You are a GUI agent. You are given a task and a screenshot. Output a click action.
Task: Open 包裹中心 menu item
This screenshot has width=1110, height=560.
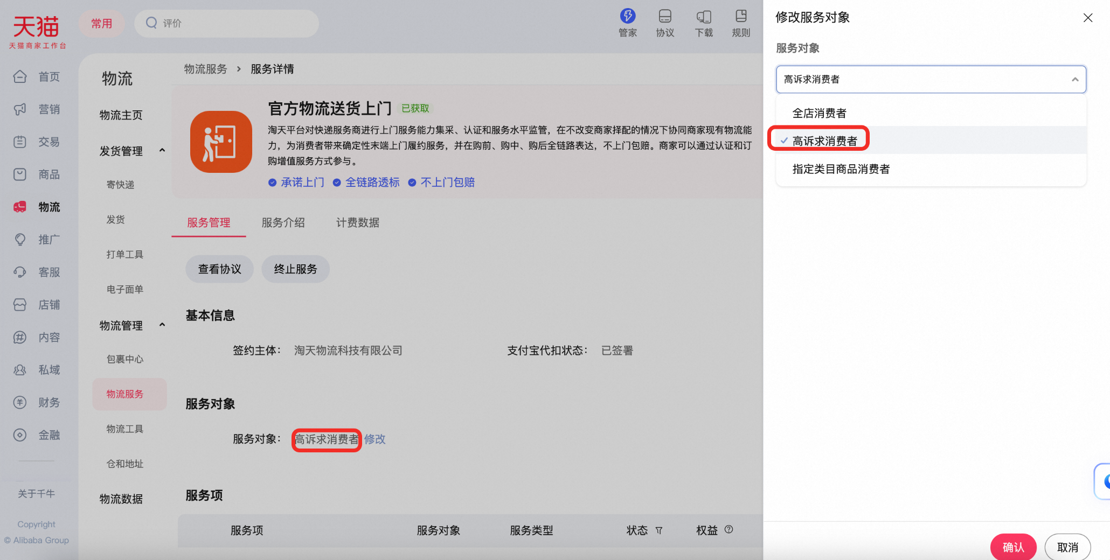[x=125, y=359]
